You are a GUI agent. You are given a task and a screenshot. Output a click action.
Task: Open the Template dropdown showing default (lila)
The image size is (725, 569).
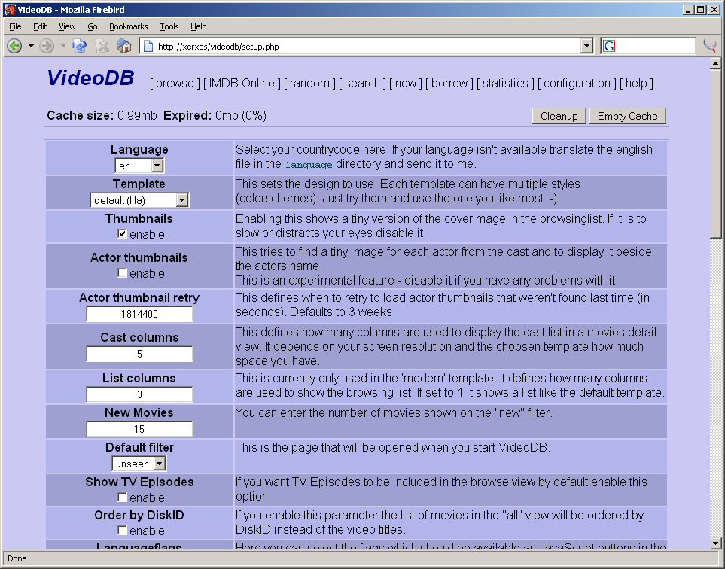[139, 200]
